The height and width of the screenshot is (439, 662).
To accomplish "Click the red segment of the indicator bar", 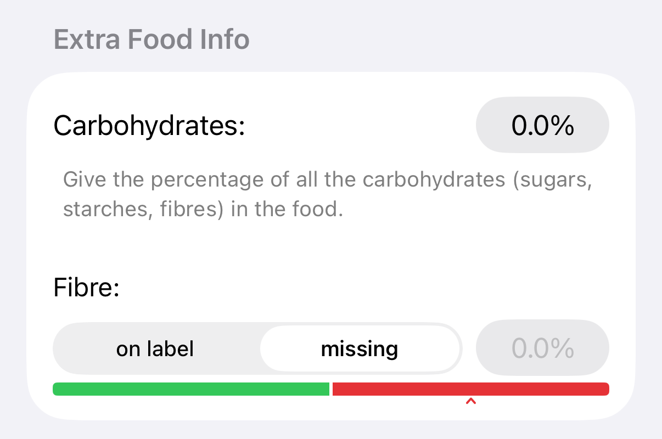I will pos(470,389).
